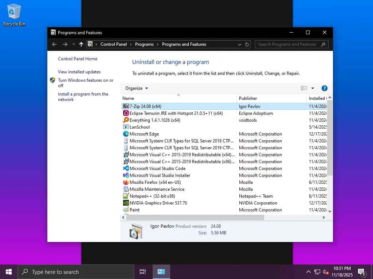
Task: Go forward with the forward arrow
Action: [x=65, y=44]
